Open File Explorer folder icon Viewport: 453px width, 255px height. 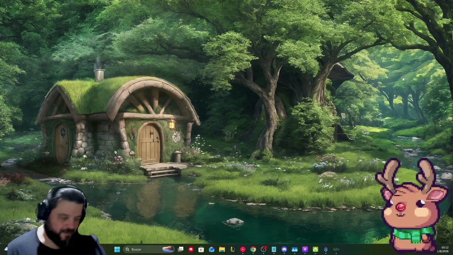tap(222, 249)
